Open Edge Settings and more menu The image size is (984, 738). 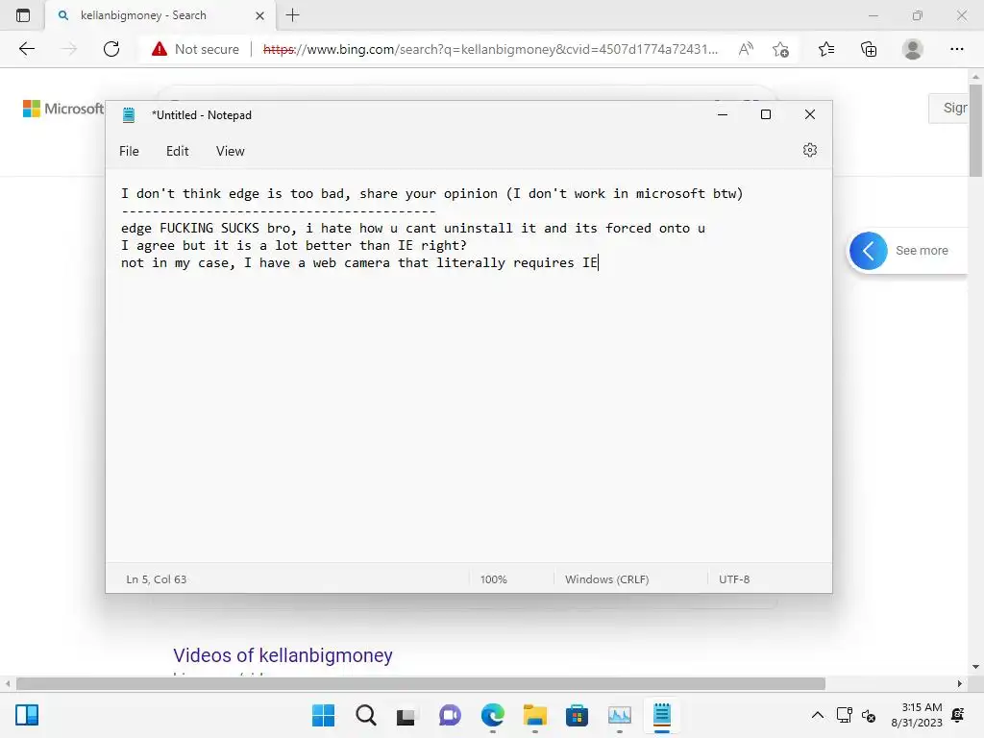pos(956,49)
